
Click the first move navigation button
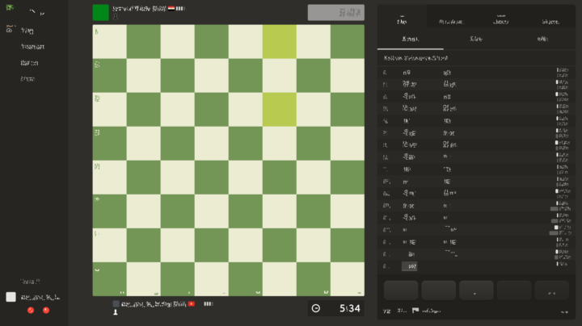[x=401, y=290]
